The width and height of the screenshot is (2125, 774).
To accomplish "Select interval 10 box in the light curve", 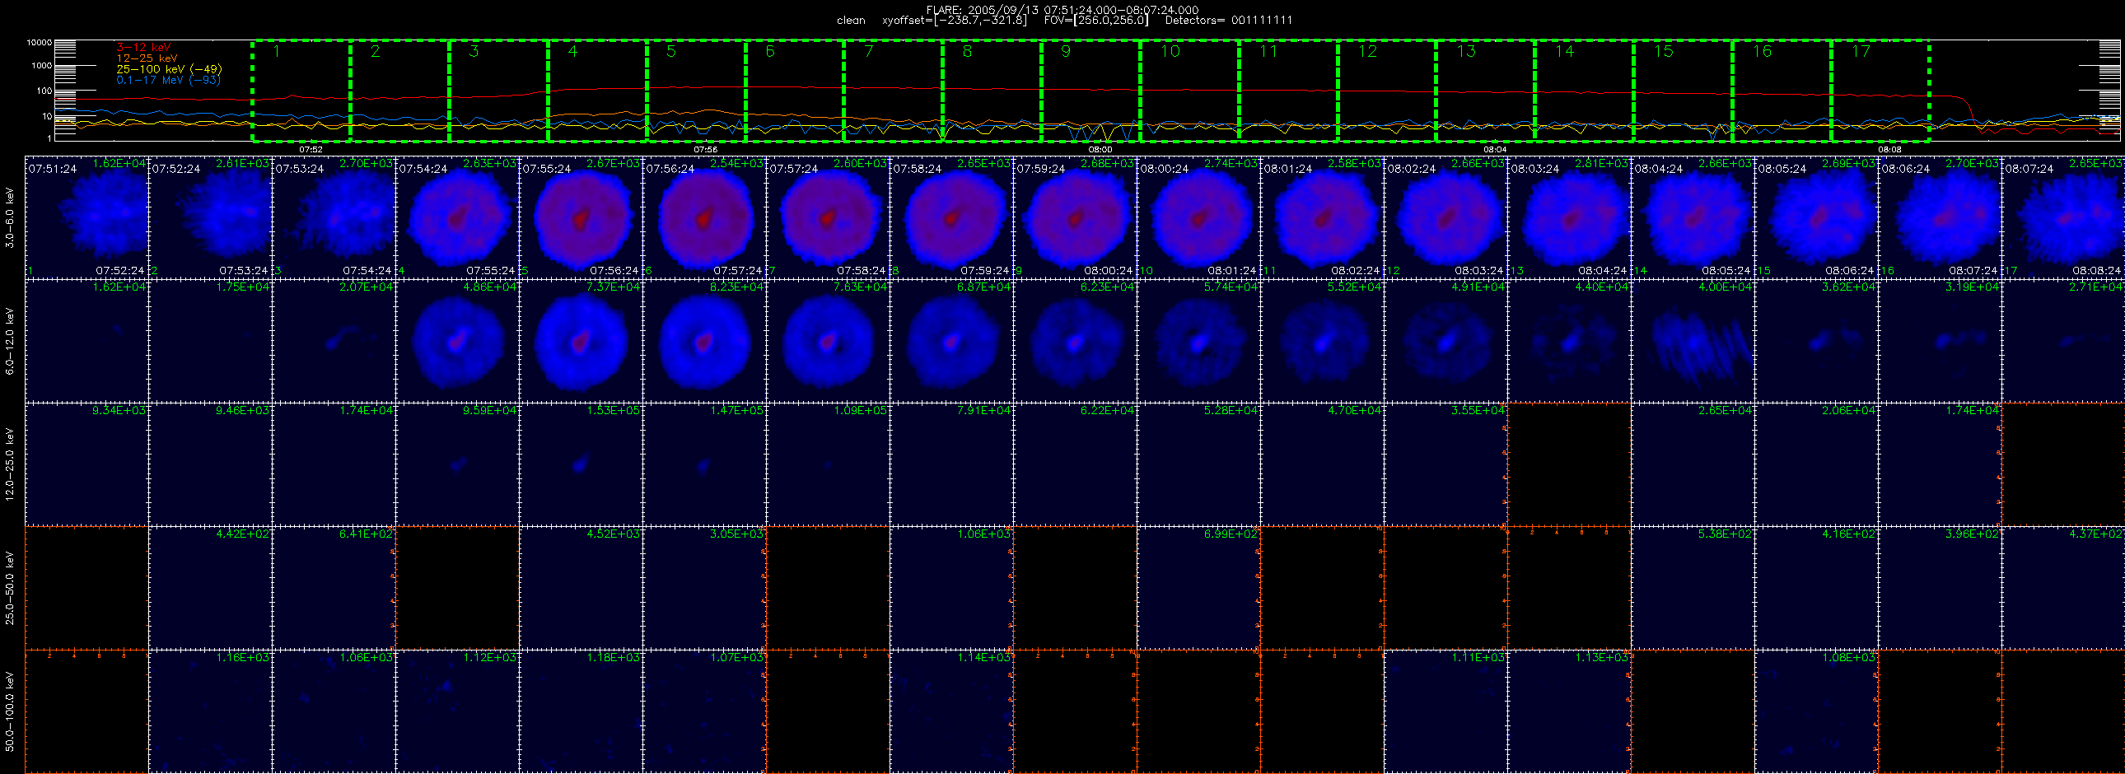I will point(1189,91).
